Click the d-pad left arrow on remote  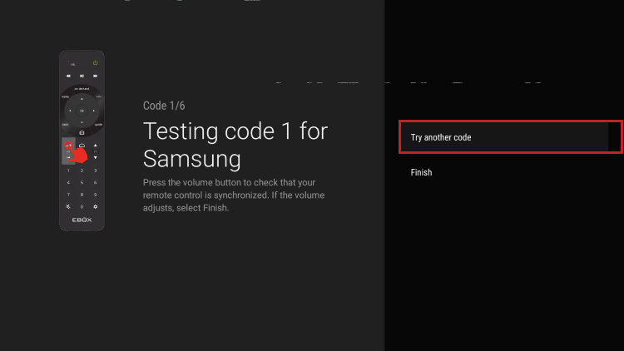point(70,110)
